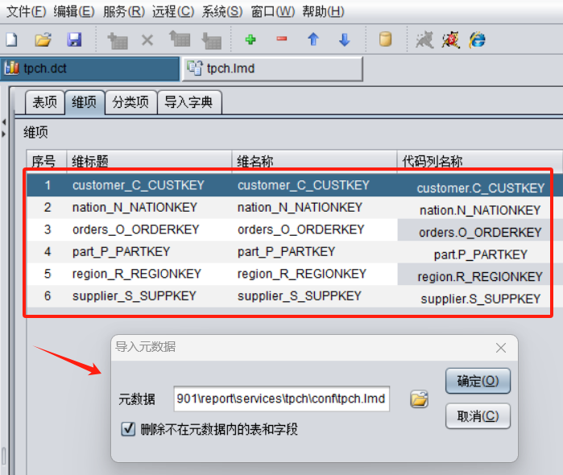The height and width of the screenshot is (475, 563).
Task: Open the 帮助(H) menu
Action: pos(323,11)
